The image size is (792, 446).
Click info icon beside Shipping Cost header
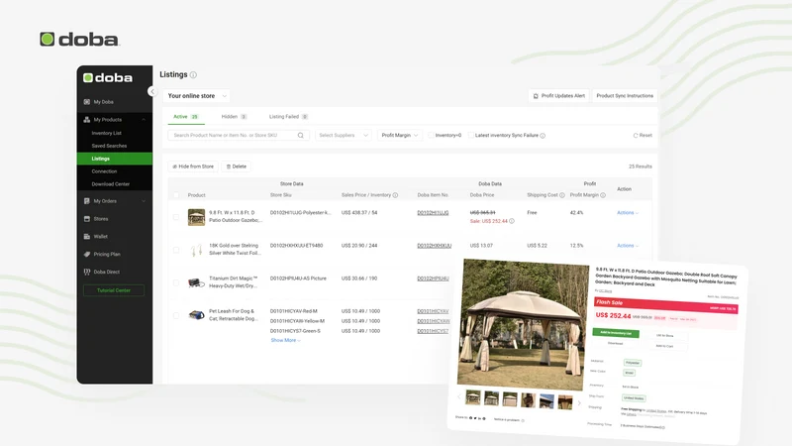pyautogui.click(x=561, y=195)
